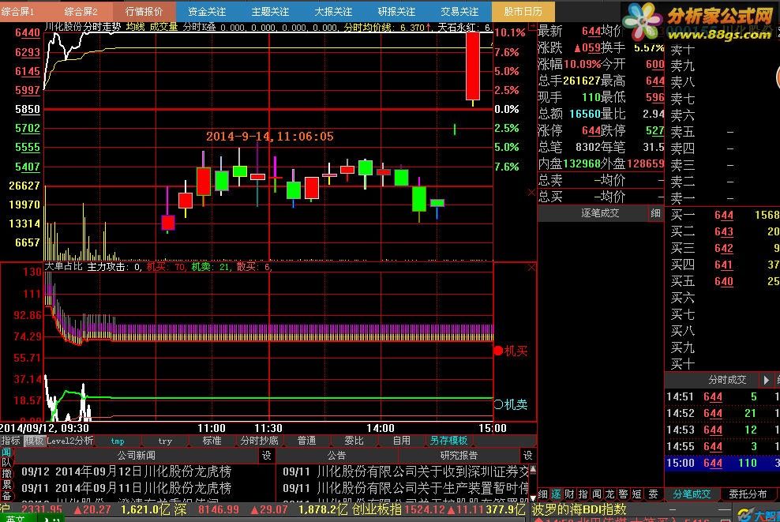This screenshot has width=780, height=522.
Task: Switch to the 分笔成交 tab
Action: tap(691, 494)
